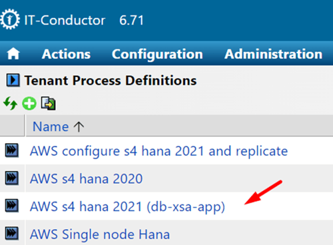Click the Tenant Process Definitions title

coord(111,81)
